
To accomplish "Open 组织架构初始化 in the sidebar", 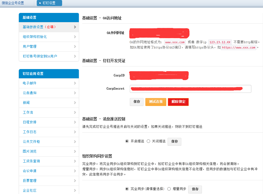I will (x=49, y=37).
